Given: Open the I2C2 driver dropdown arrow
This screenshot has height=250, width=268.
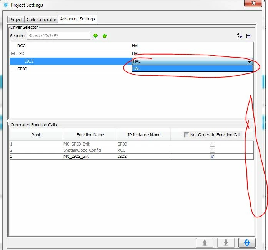Looking at the screenshot, I should (x=250, y=62).
